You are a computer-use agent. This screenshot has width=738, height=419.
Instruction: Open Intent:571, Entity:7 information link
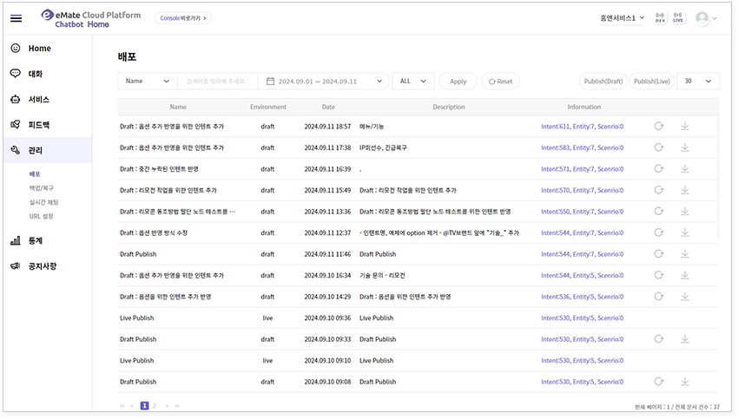pyautogui.click(x=583, y=168)
